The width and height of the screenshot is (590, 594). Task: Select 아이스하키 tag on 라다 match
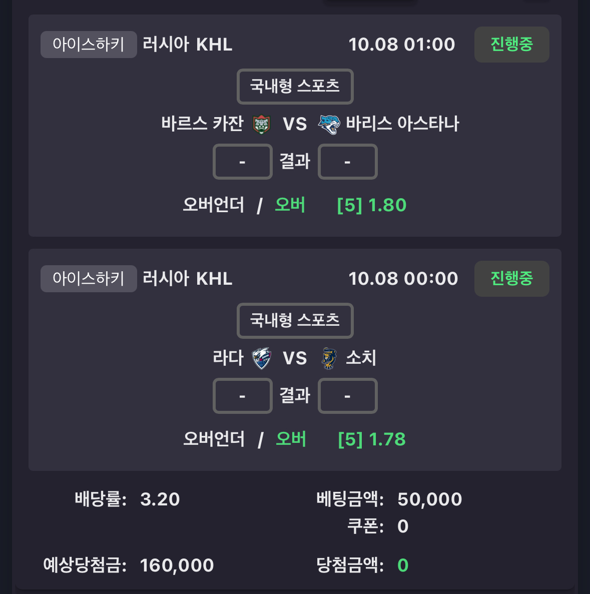point(89,279)
